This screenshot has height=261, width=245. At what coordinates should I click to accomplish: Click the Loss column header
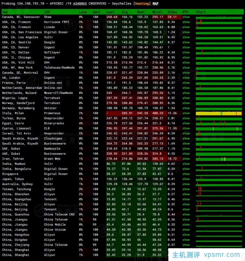coord(83,12)
